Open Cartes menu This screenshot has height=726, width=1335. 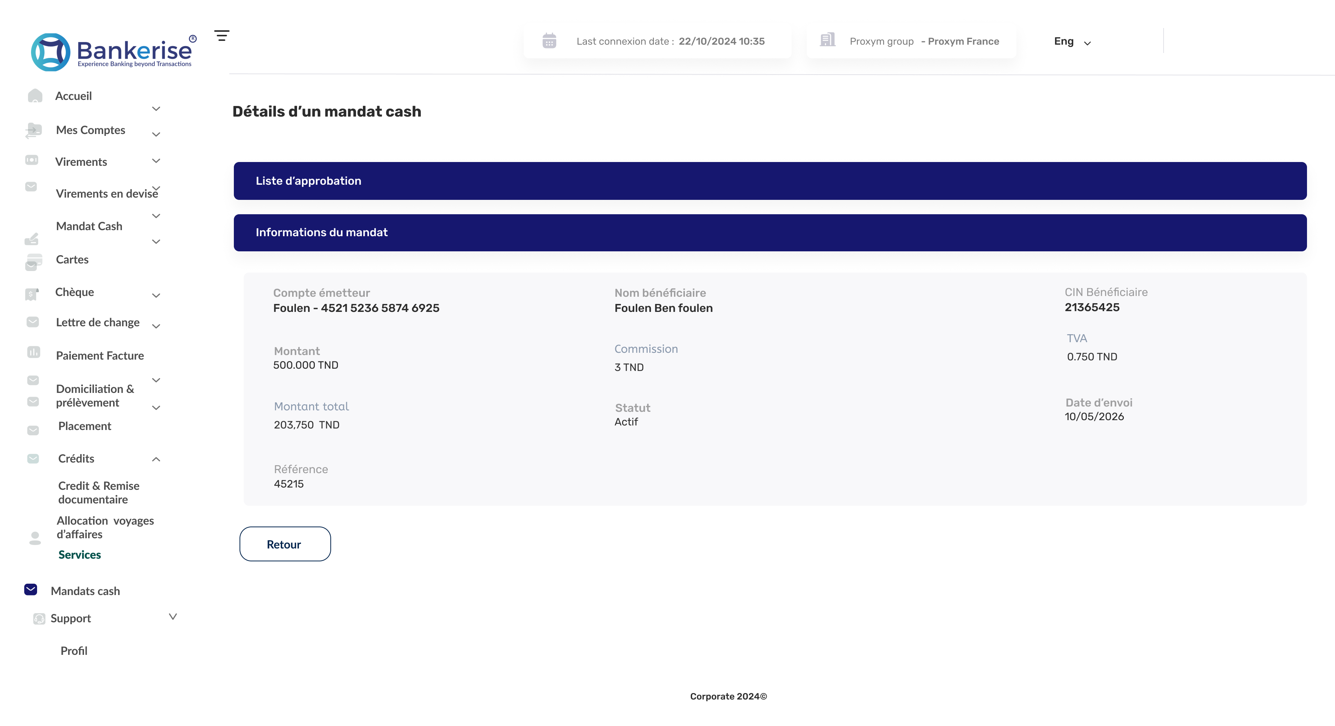pos(72,259)
